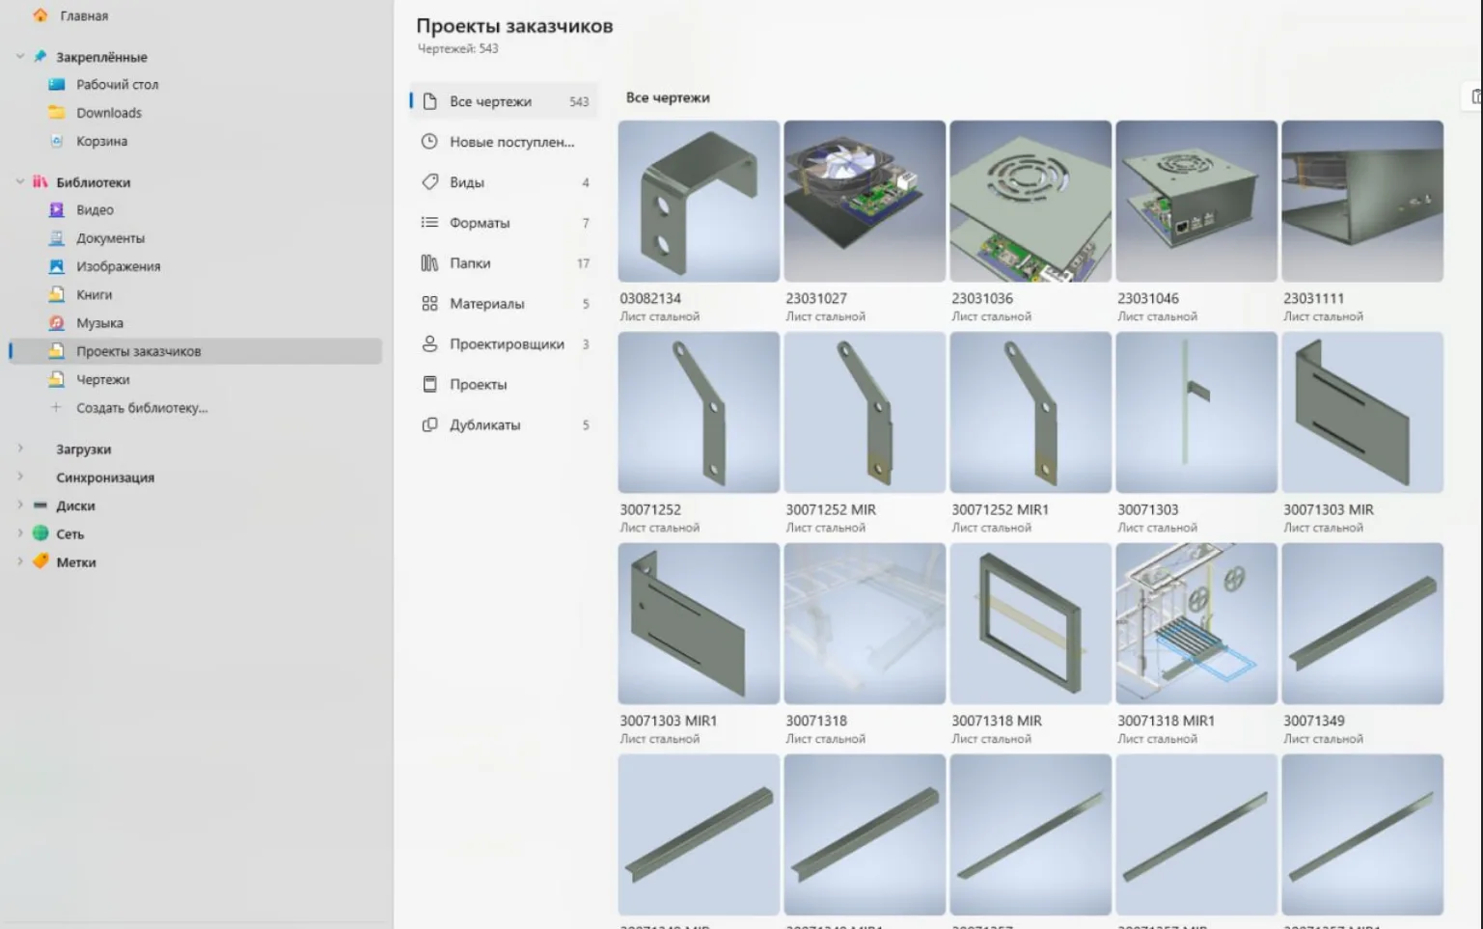Open the Views tag icon
Screen dimensions: 1483x929
(x=429, y=181)
